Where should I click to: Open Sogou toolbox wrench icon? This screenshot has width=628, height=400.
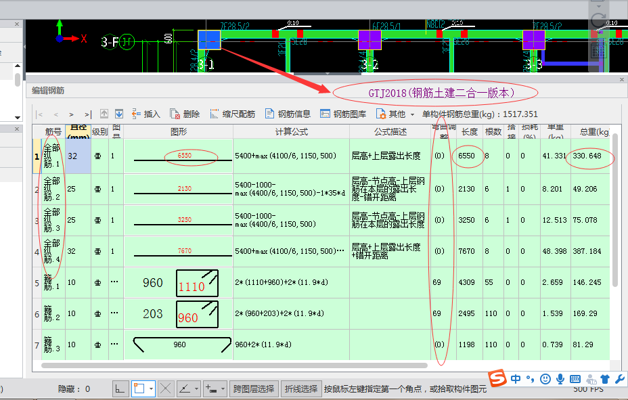pyautogui.click(x=620, y=379)
